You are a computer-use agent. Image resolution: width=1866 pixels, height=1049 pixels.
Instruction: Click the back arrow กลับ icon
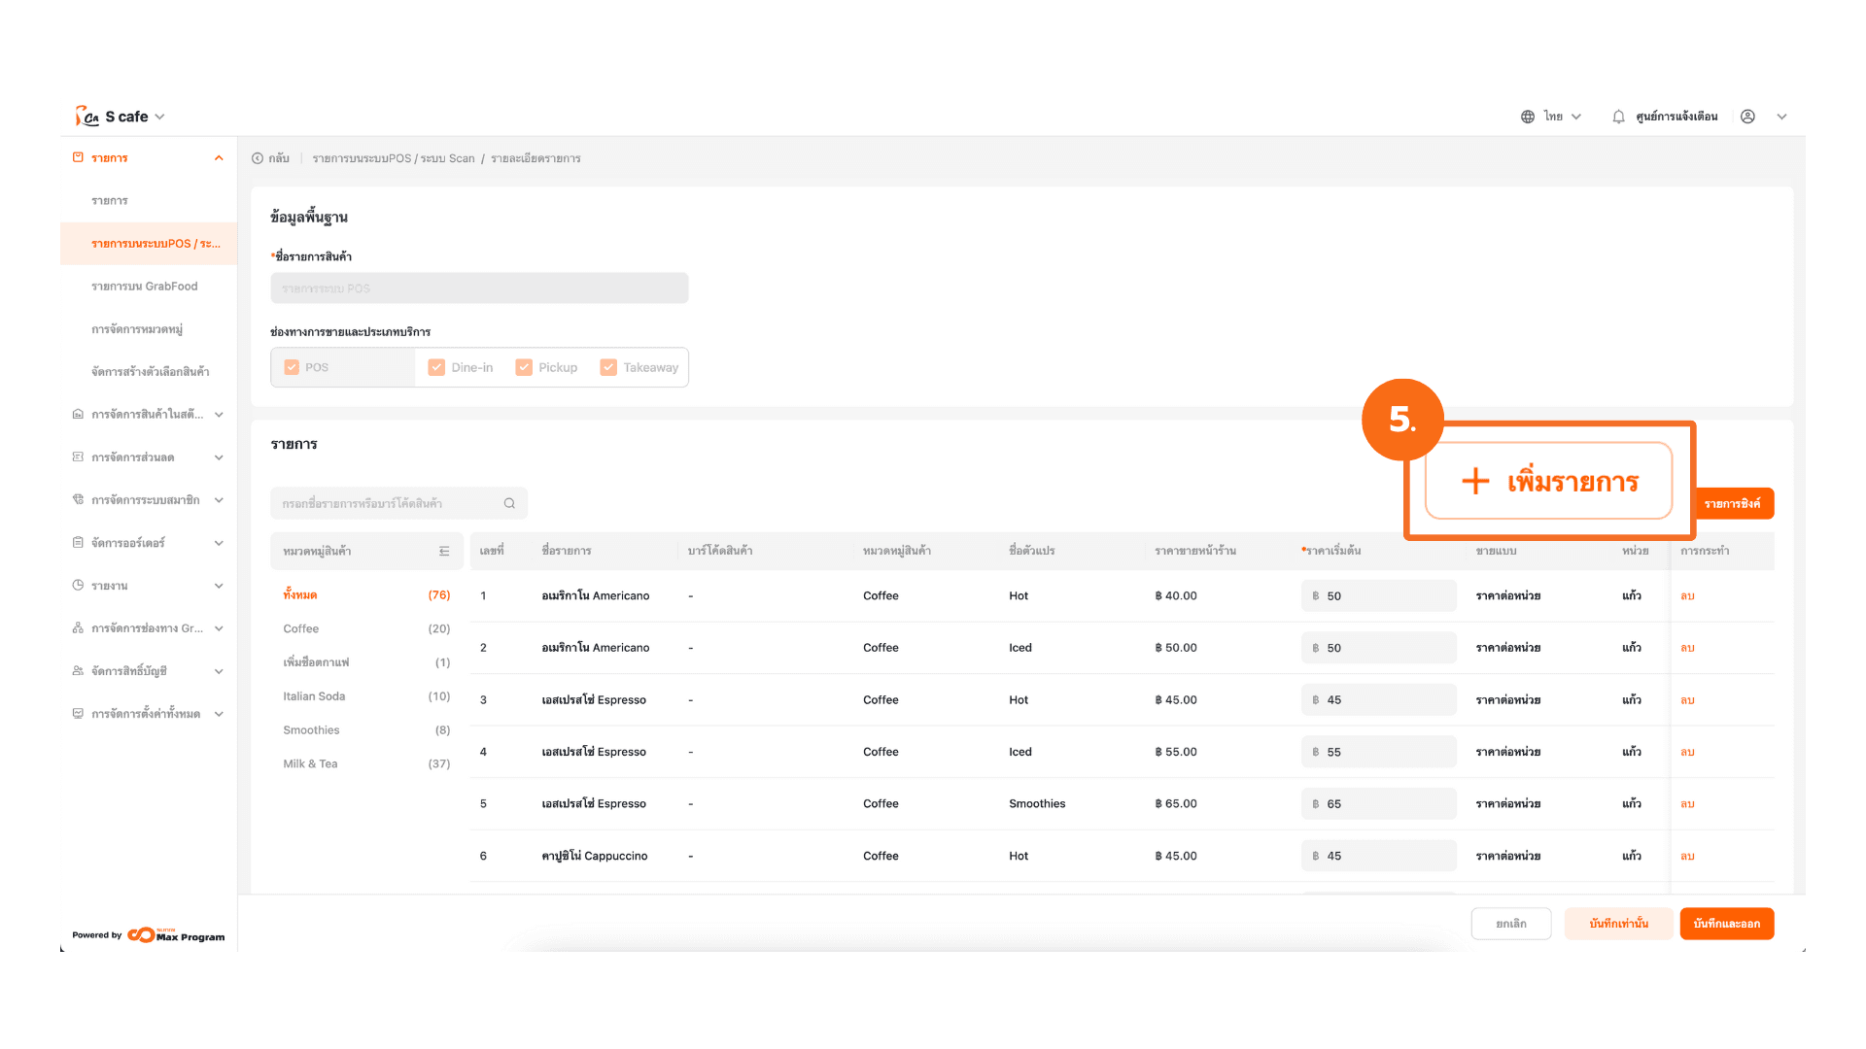pos(258,158)
